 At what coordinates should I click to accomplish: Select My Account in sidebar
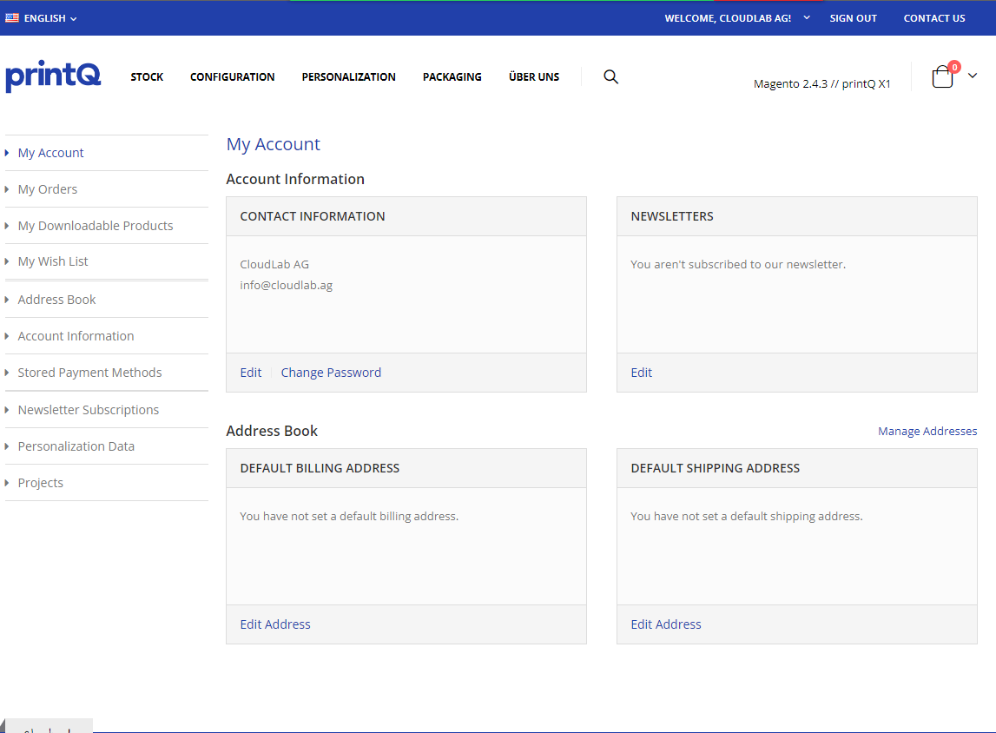click(51, 153)
